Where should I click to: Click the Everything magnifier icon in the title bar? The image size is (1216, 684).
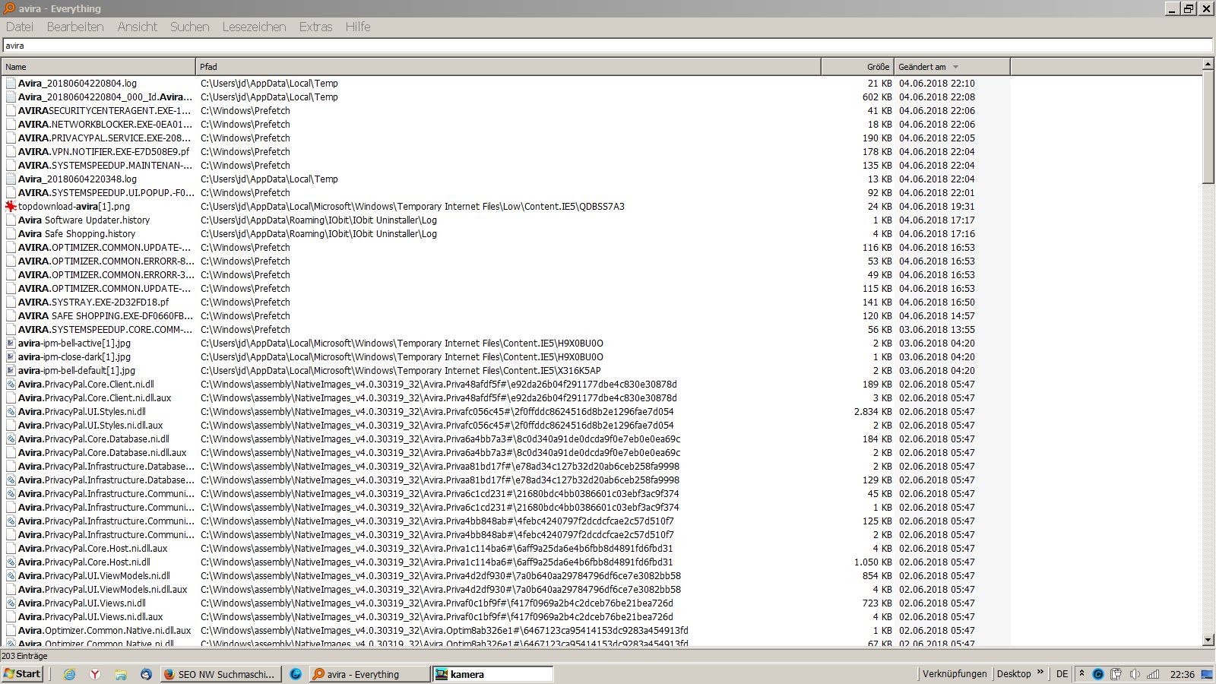point(9,8)
